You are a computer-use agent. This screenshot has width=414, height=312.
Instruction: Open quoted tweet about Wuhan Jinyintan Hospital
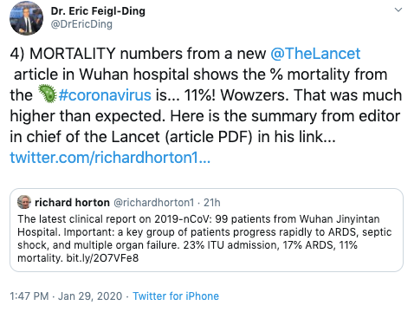tap(206, 231)
